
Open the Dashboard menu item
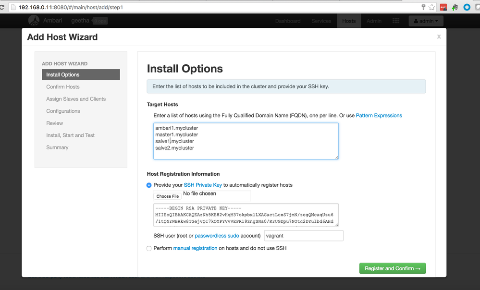tap(288, 21)
